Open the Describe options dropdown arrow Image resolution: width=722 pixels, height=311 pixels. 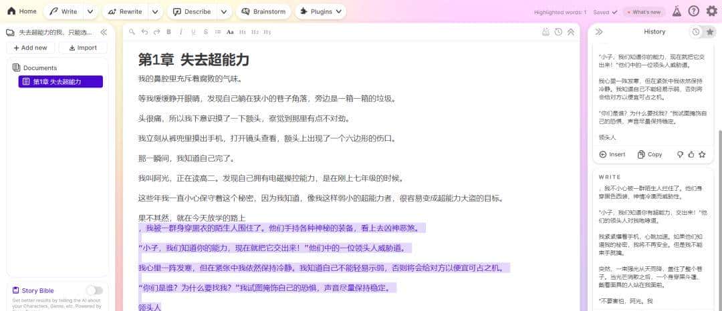(224, 11)
